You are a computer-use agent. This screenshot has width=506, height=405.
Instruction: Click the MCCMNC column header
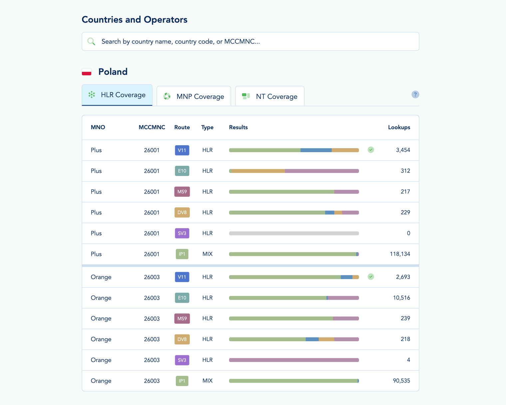pyautogui.click(x=152, y=128)
